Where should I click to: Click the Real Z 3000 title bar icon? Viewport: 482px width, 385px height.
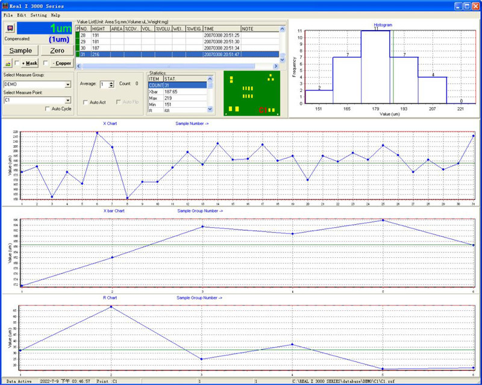[x=5, y=5]
